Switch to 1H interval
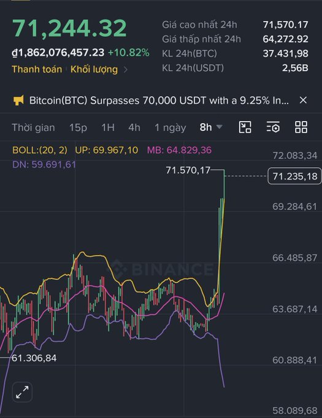Screen dimensions: 322x418 point(108,128)
